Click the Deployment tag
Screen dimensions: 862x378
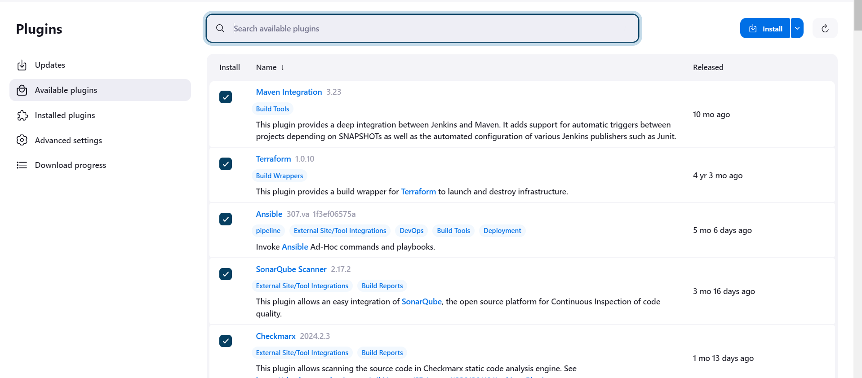tap(502, 231)
